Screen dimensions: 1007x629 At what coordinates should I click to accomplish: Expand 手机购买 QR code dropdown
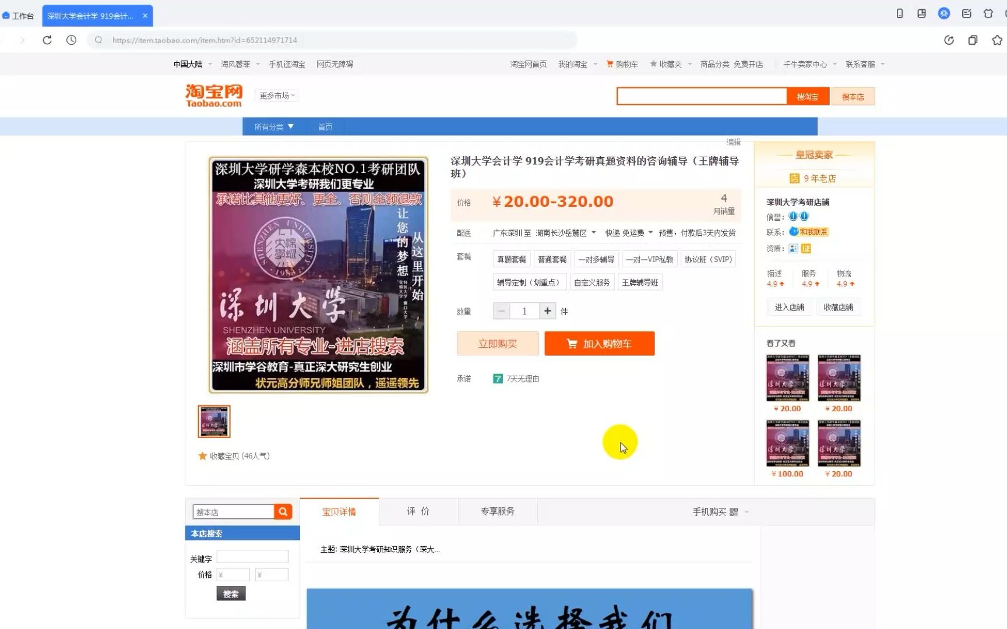click(x=721, y=512)
